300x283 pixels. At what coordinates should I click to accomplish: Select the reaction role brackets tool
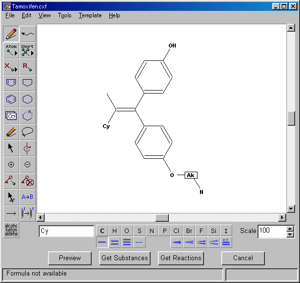tap(28, 213)
